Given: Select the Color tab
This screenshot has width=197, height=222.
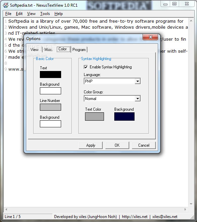Looking at the screenshot, I should 63,49.
